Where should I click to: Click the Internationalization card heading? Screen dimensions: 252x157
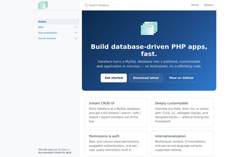click(170, 136)
